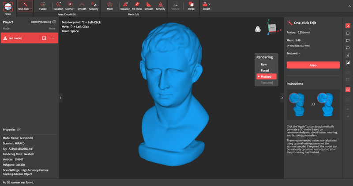The height and width of the screenshot is (186, 353).
Task: Select Mesh Edit Isolation tool
Action: (x=125, y=6)
